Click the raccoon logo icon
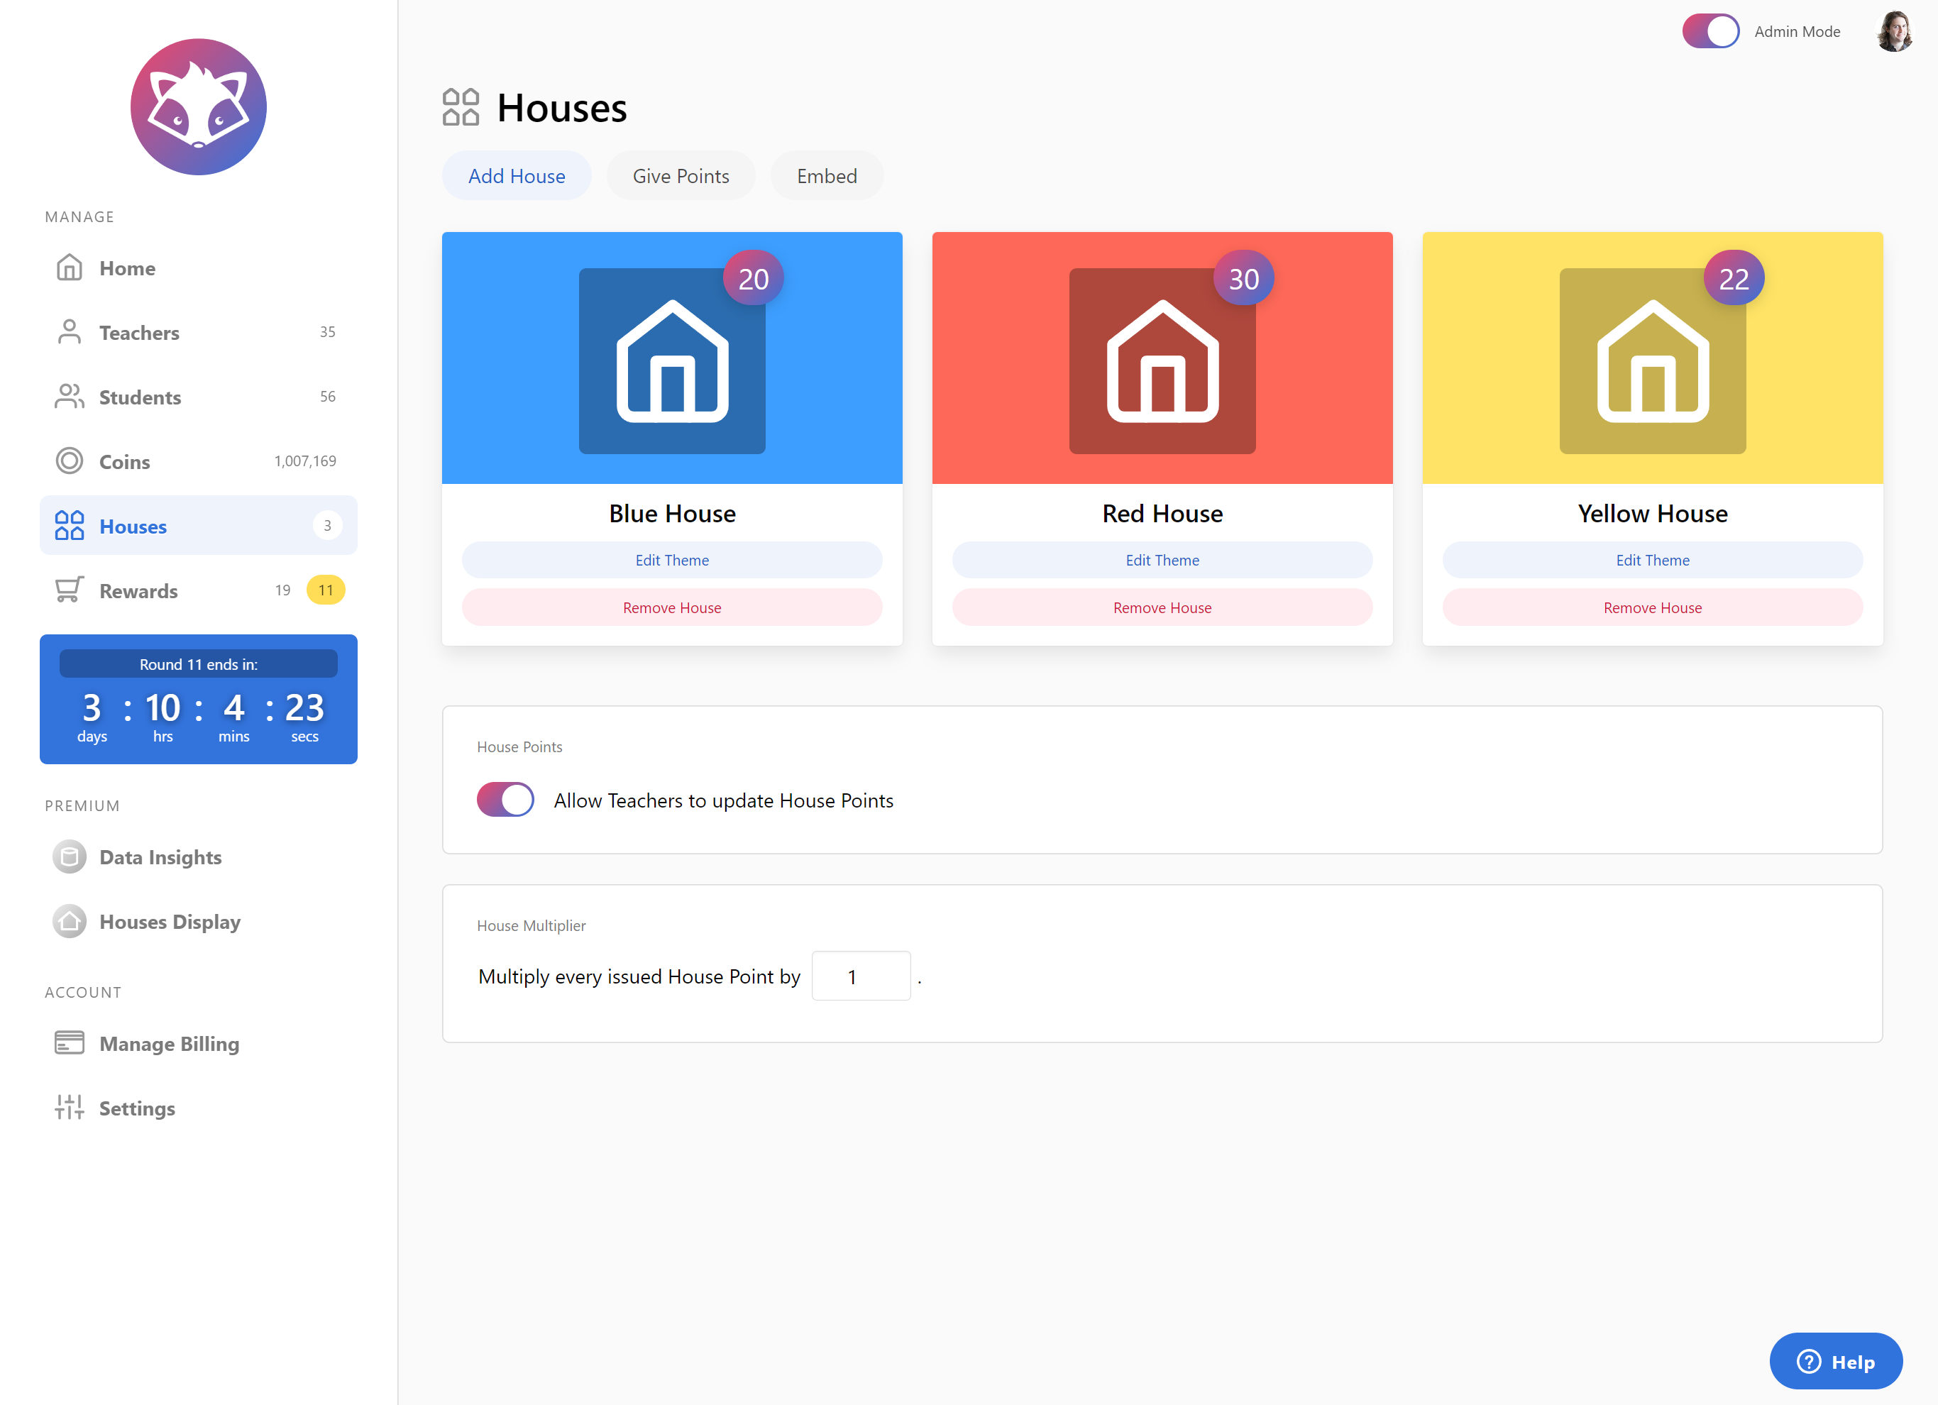 click(198, 107)
